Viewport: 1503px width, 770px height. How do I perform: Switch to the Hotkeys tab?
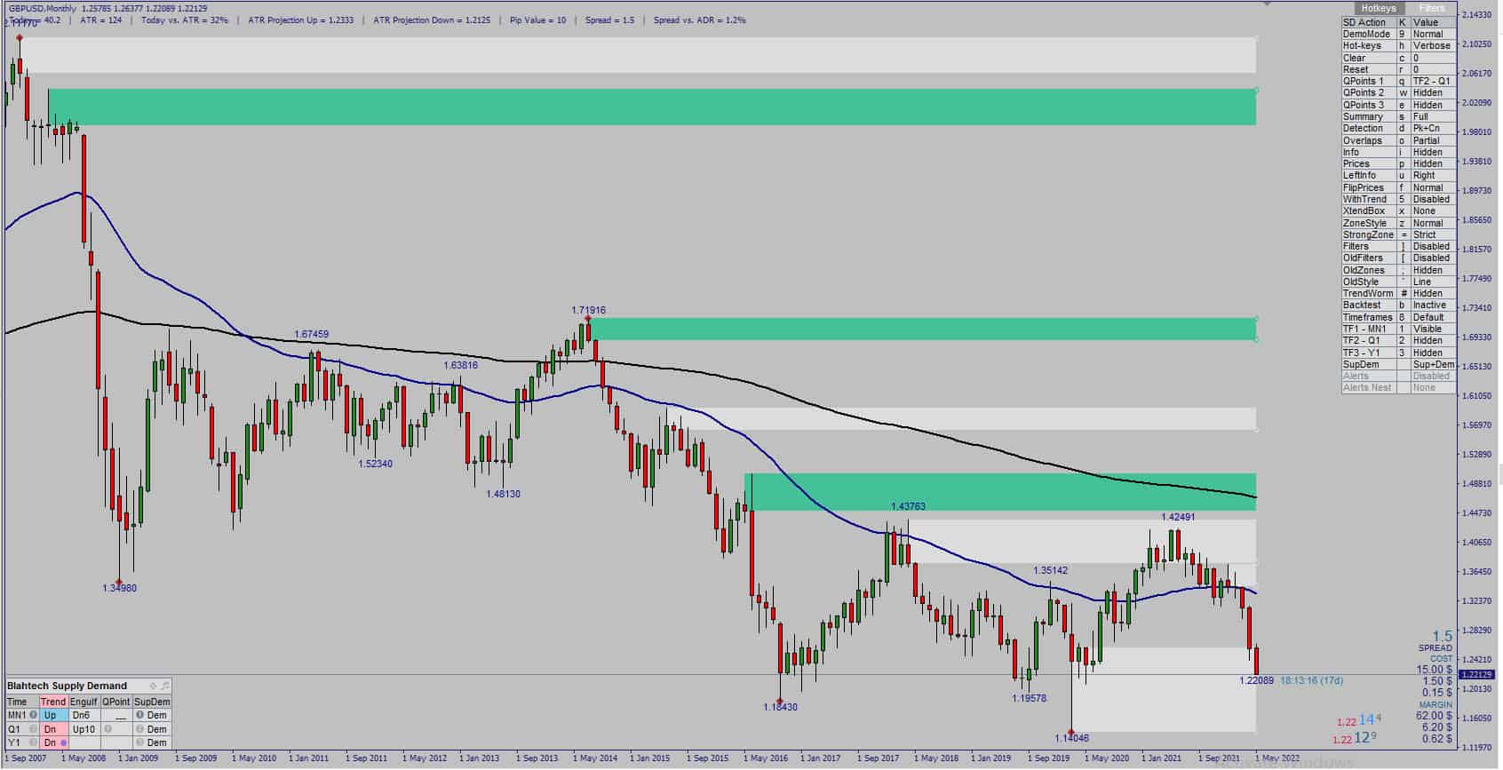(x=1378, y=8)
